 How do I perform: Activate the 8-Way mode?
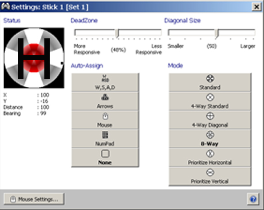210,139
